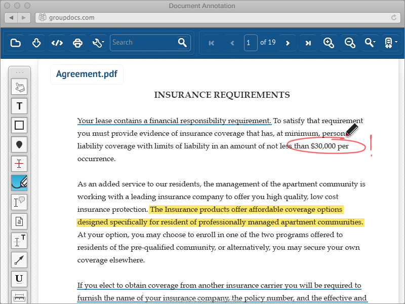Reload the page with the refresh icon
The image size is (405, 304).
pos(394,18)
